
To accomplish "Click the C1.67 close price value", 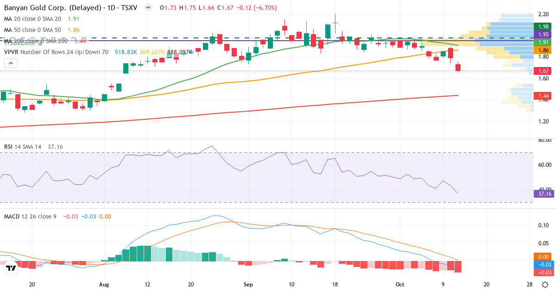I will (x=225, y=8).
